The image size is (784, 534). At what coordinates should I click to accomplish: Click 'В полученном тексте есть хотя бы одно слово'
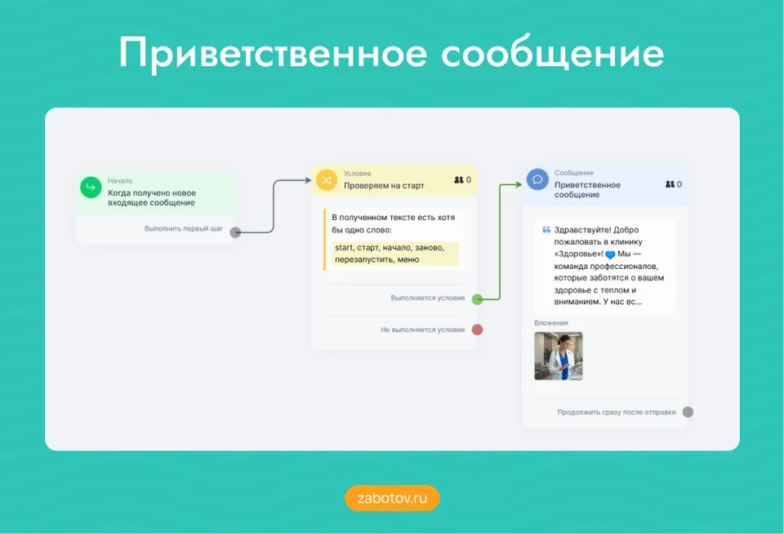coord(394,223)
